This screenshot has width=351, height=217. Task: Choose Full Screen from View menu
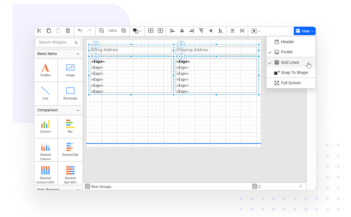click(291, 83)
